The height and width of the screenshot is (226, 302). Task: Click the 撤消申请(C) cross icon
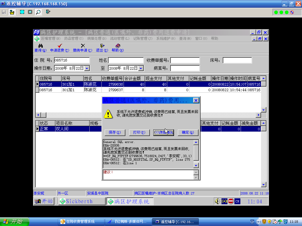point(83,46)
